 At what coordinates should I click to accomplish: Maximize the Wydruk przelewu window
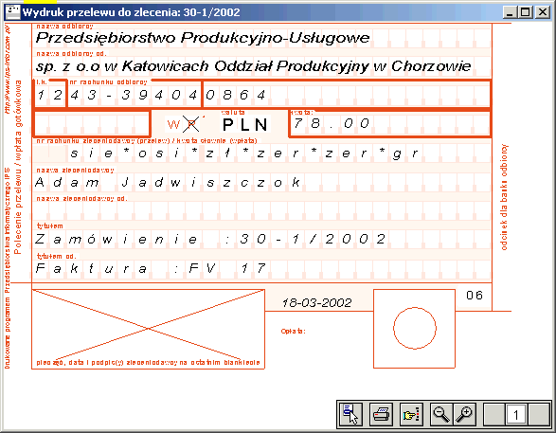click(526, 12)
